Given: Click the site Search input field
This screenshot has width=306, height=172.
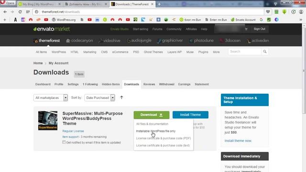Looking at the screenshot, I should [x=245, y=52].
